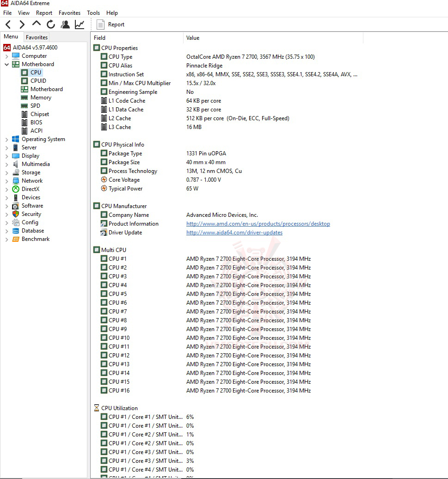The image size is (448, 479).
Task: Click the Server icon in tree
Action: click(16, 147)
